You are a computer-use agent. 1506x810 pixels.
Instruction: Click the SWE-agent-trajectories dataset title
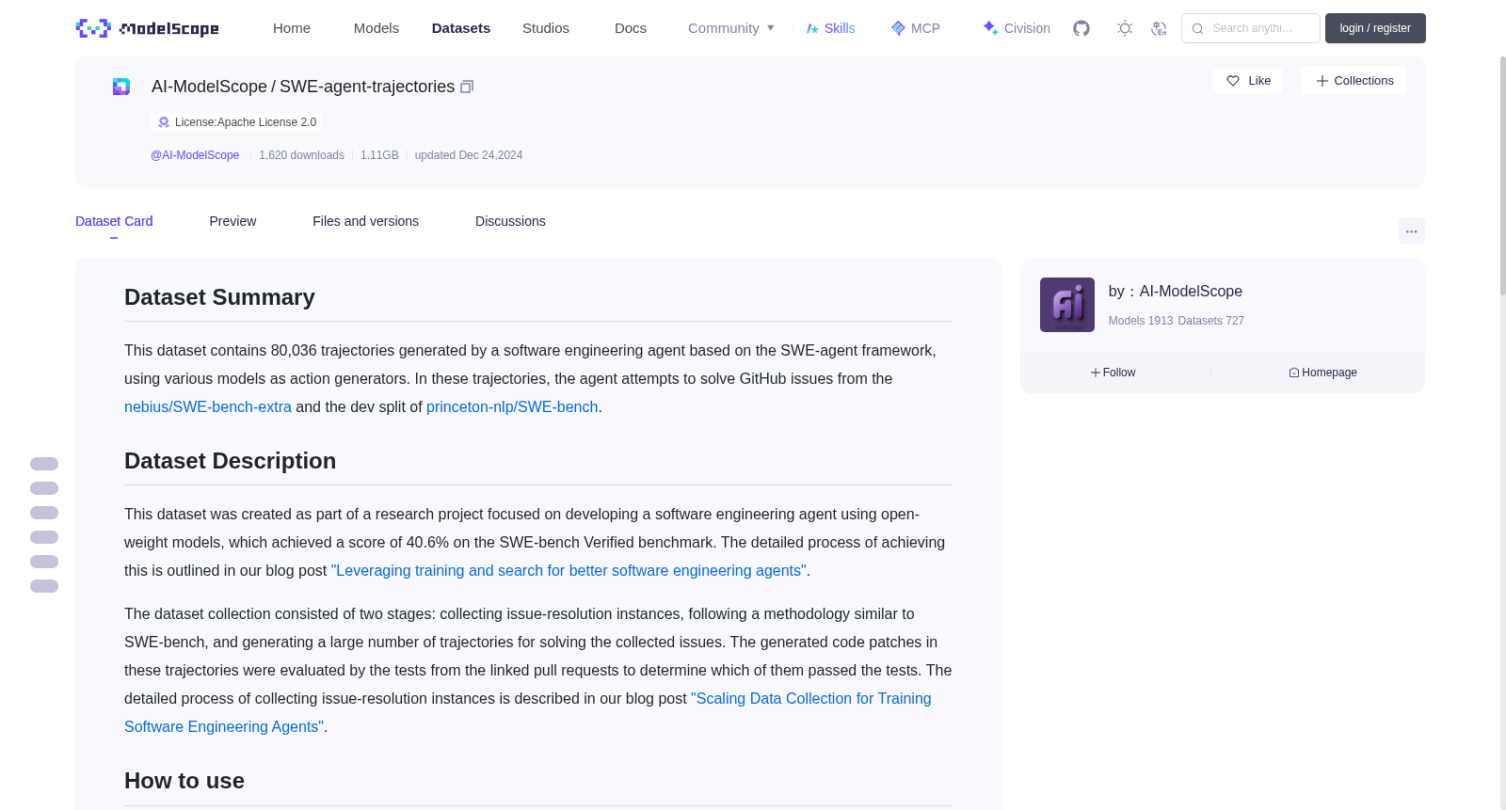[x=367, y=87]
